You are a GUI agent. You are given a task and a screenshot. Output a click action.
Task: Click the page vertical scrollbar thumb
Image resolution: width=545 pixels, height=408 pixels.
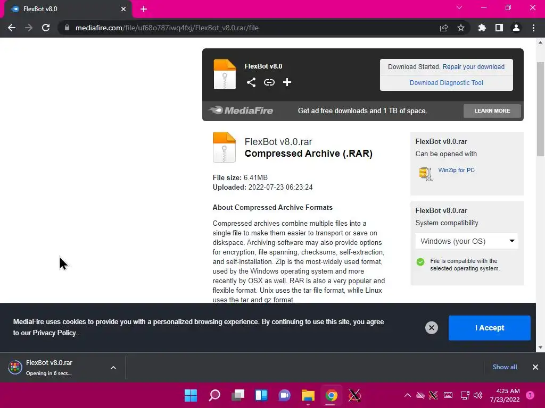(540, 109)
